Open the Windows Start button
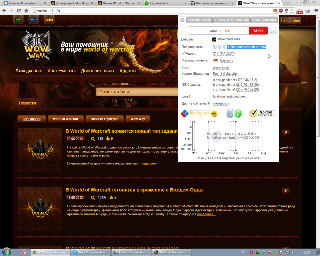This screenshot has width=320, height=256. pos(7,252)
